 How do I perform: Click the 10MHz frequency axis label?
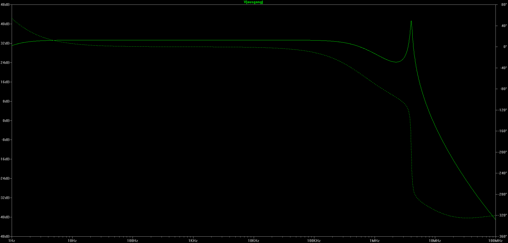click(x=435, y=241)
